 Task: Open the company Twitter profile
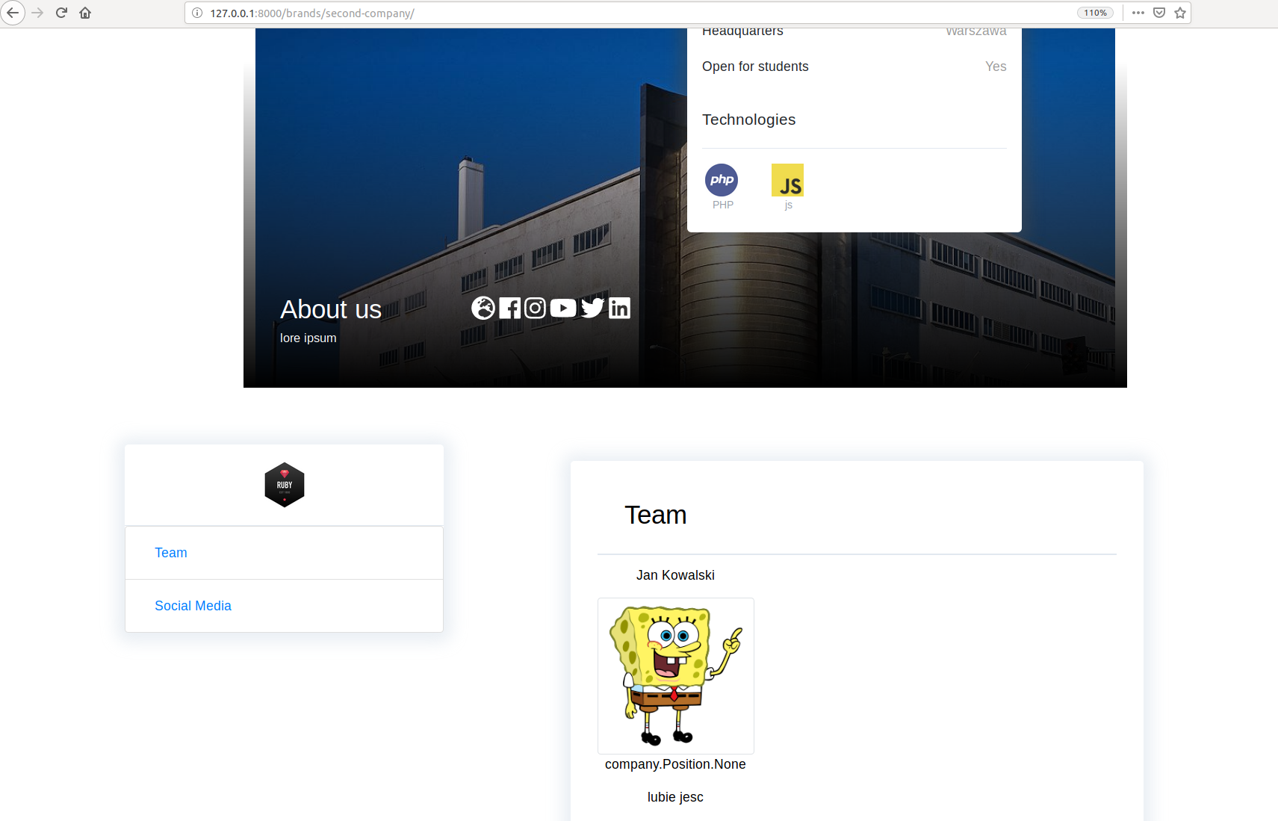click(592, 308)
